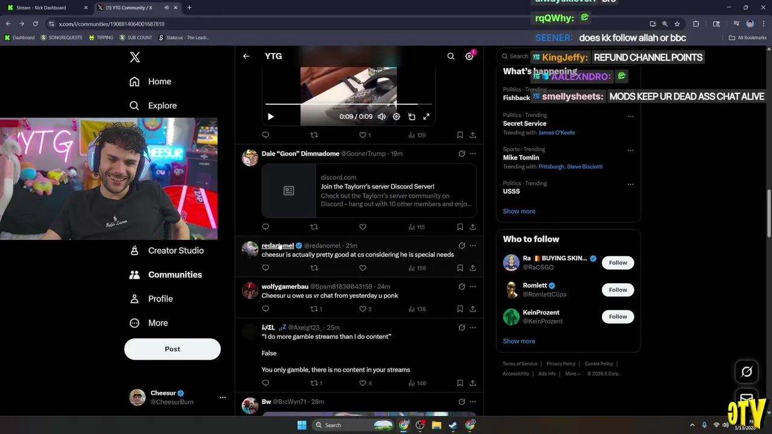Screen dimensions: 772x434
Task: Expand the More menu in sidebar
Action: click(149, 322)
